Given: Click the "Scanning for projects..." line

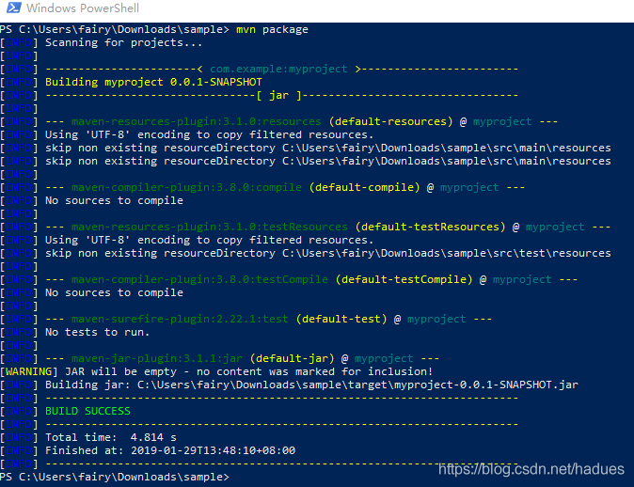Looking at the screenshot, I should point(123,42).
